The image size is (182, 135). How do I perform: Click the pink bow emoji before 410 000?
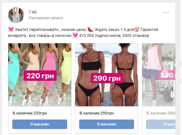(x=75, y=35)
